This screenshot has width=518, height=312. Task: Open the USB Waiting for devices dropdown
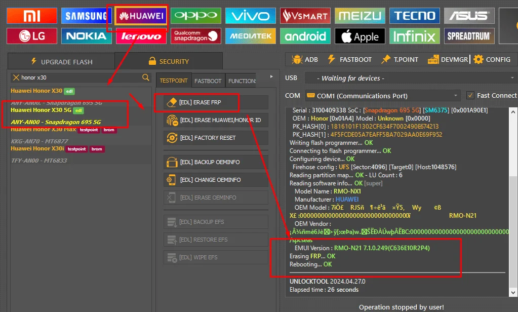pyautogui.click(x=411, y=78)
